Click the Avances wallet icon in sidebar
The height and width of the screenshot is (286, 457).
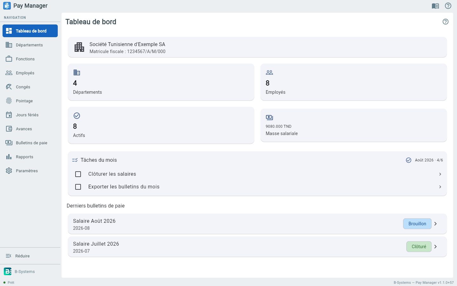click(x=9, y=129)
